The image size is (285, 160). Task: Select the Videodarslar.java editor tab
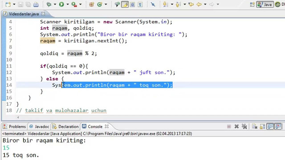(x=24, y=14)
